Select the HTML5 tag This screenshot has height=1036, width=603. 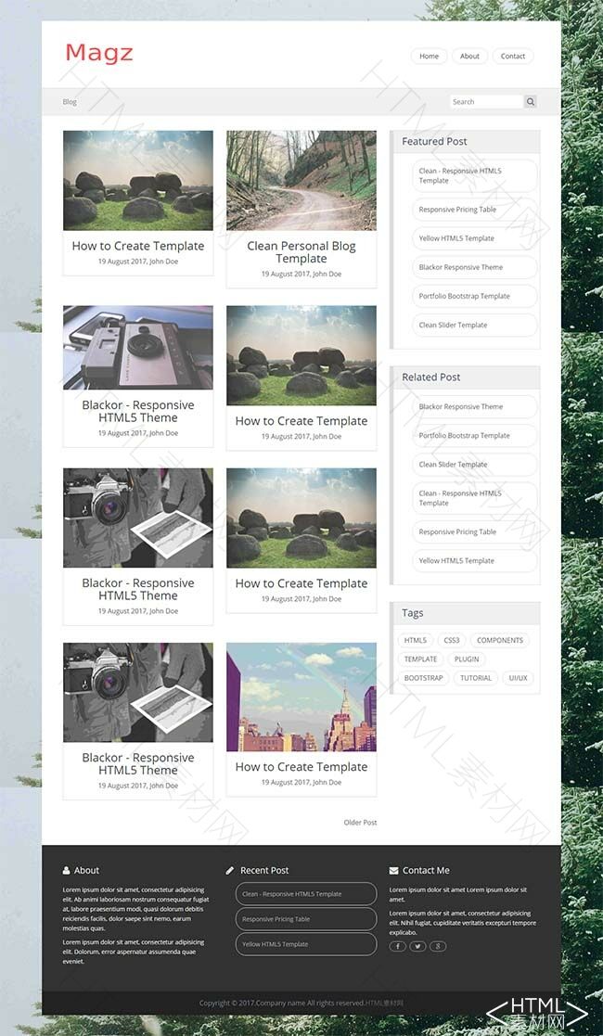pyautogui.click(x=416, y=640)
